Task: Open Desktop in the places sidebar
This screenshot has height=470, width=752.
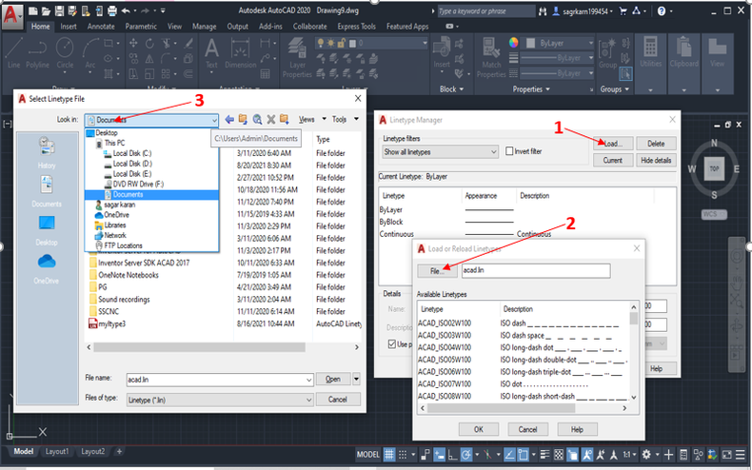Action: [x=47, y=229]
